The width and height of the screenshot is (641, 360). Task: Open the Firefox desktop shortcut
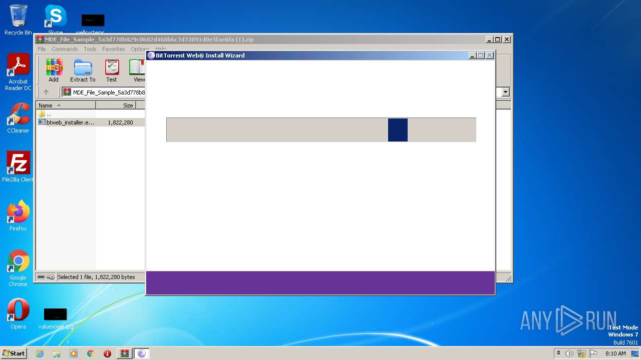tap(18, 216)
